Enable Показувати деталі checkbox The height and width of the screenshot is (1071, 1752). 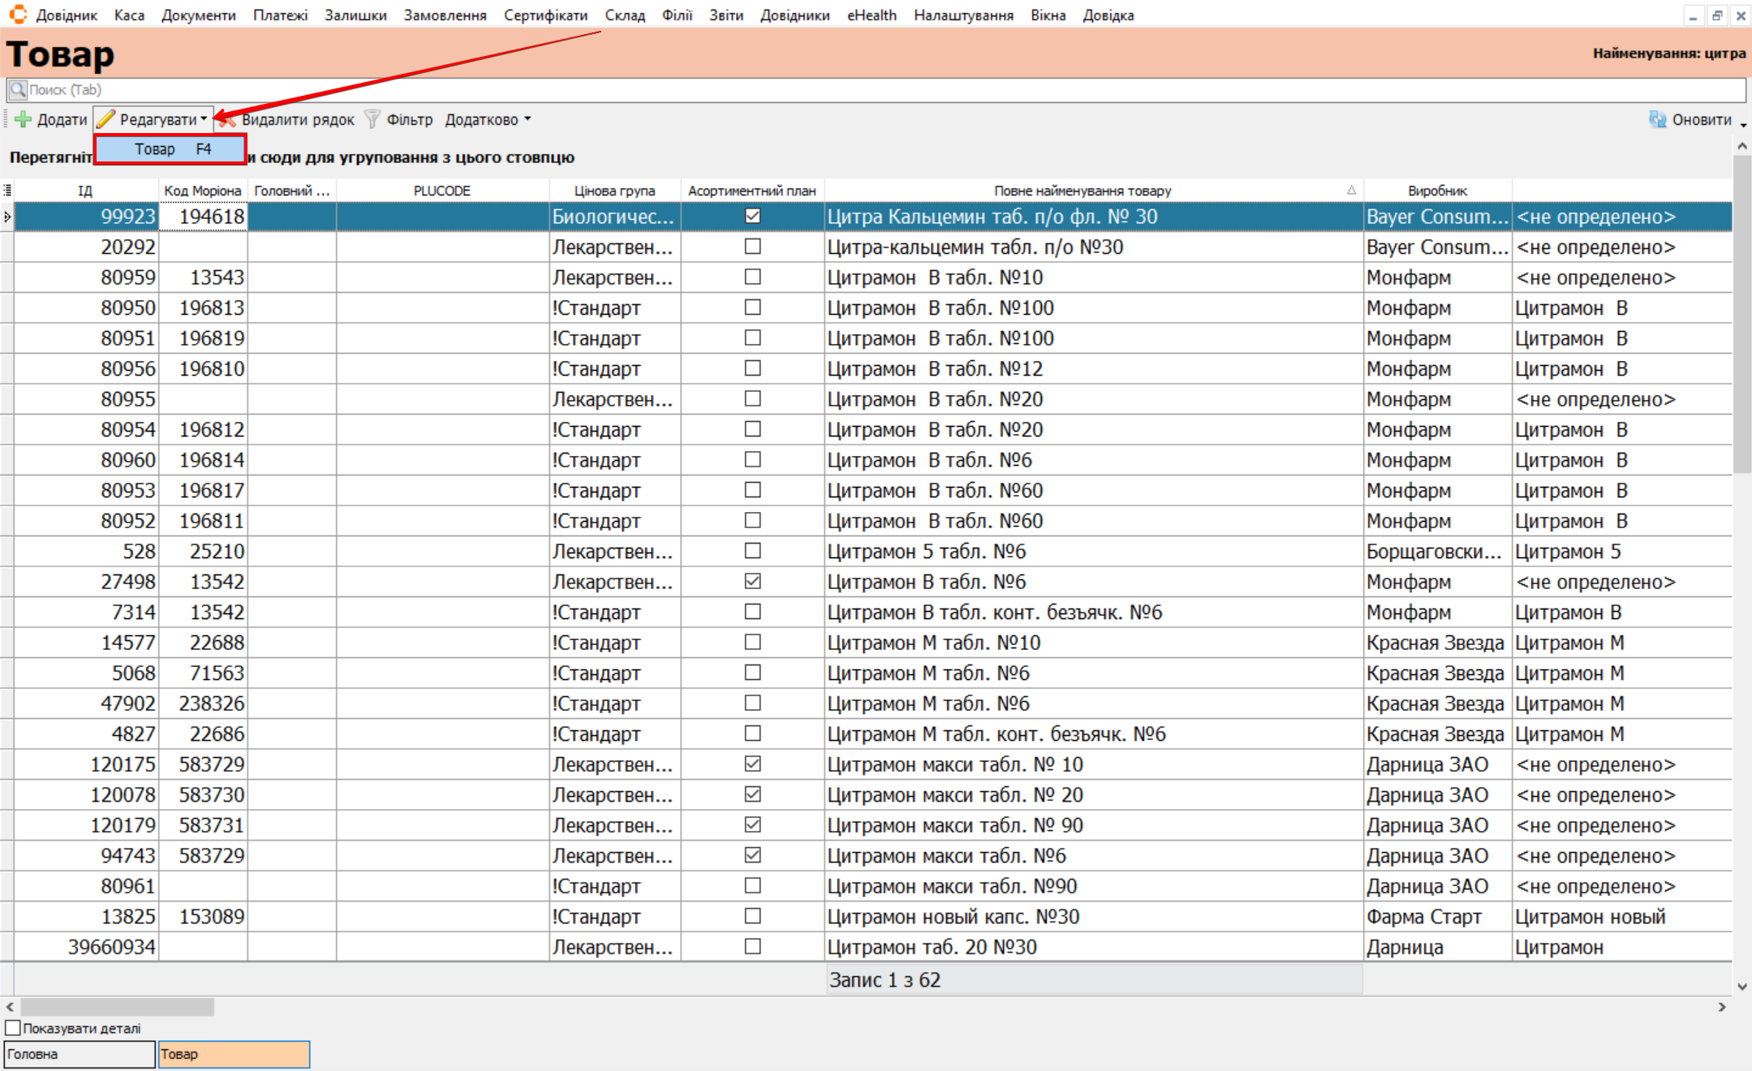pyautogui.click(x=13, y=1028)
